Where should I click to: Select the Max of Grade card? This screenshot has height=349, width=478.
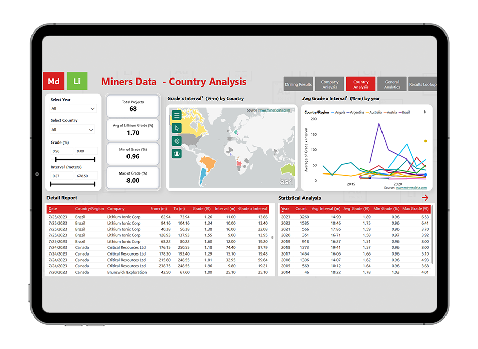click(x=133, y=178)
